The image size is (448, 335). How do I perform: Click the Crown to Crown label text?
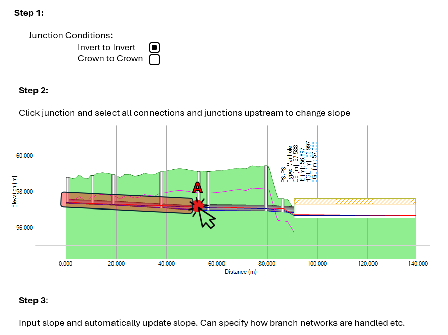click(110, 59)
